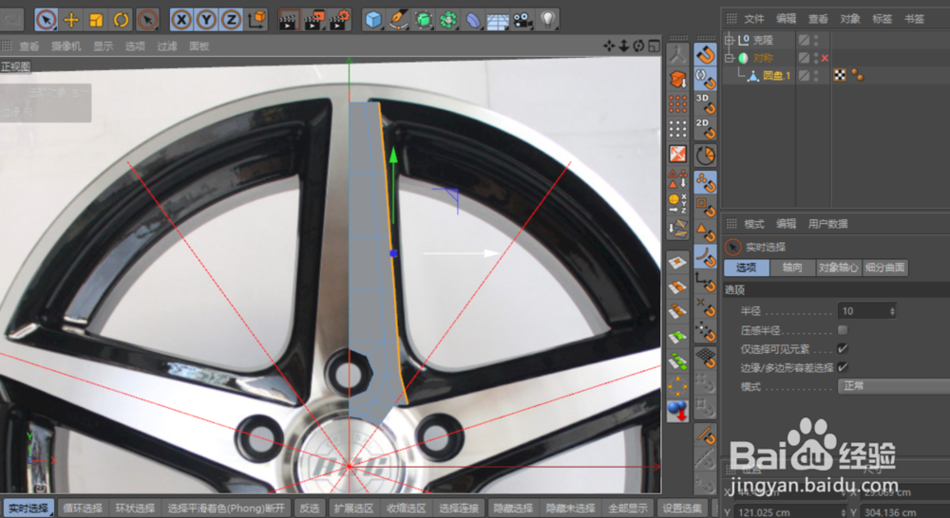Open the Bend deformer icon
The image size is (950, 518).
click(473, 20)
